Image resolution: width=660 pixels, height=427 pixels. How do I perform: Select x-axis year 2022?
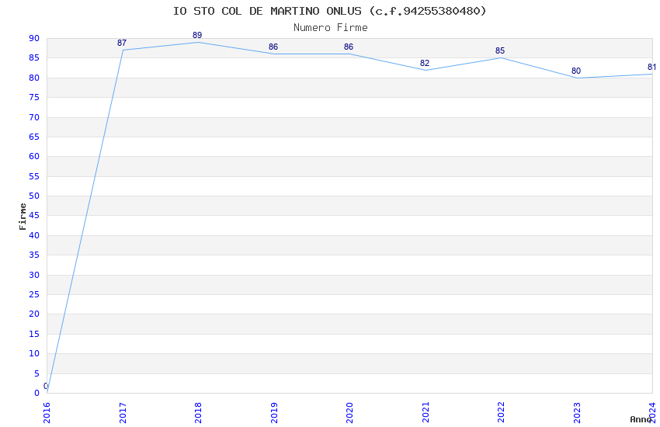501,413
